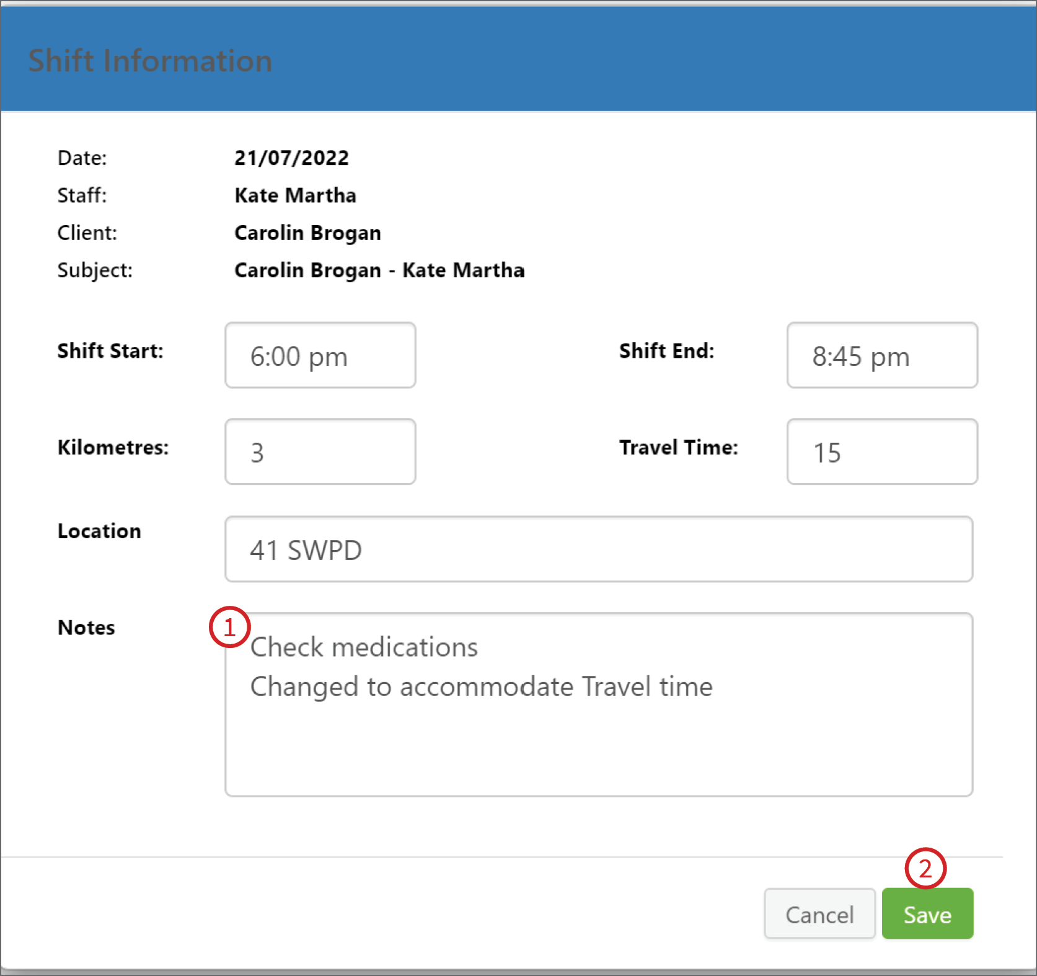
Task: Click the Save button
Action: click(927, 913)
